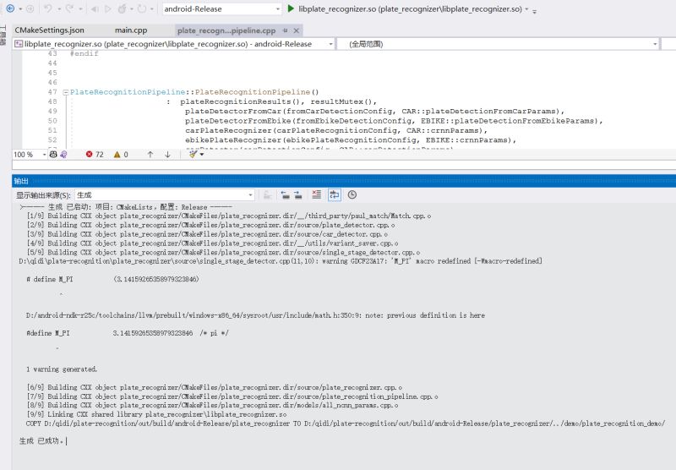Click the hot reload flame icon
Image resolution: width=676 pixels, height=470 pixels.
[123, 8]
